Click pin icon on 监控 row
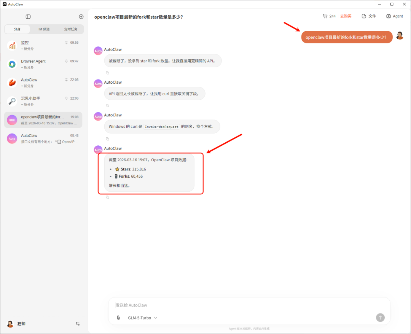The height and width of the screenshot is (334, 411). click(x=66, y=43)
